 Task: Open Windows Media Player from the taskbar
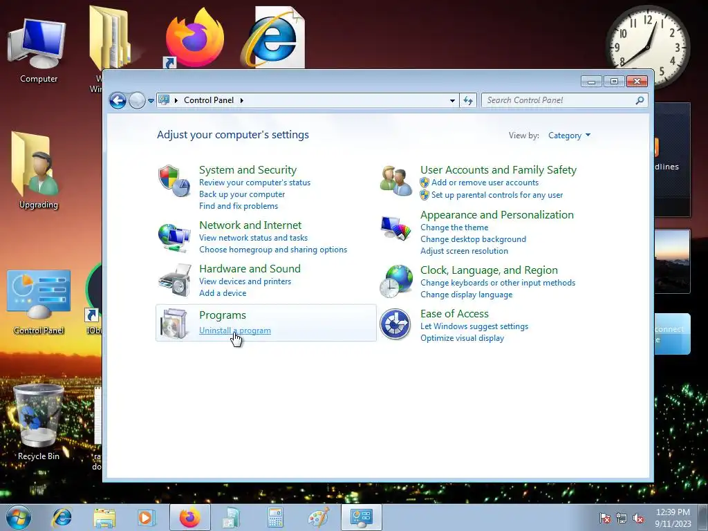point(146,517)
